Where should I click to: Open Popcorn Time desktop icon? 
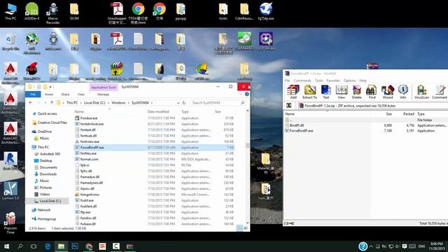coord(10,223)
